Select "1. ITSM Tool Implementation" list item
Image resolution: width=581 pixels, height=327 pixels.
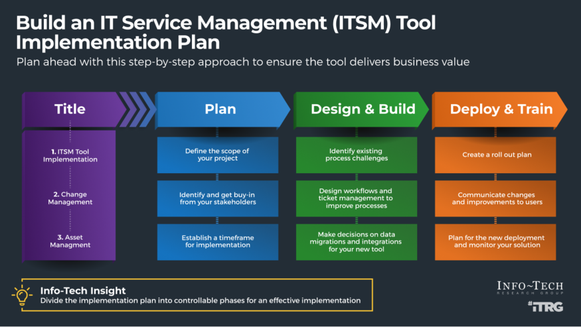point(70,155)
